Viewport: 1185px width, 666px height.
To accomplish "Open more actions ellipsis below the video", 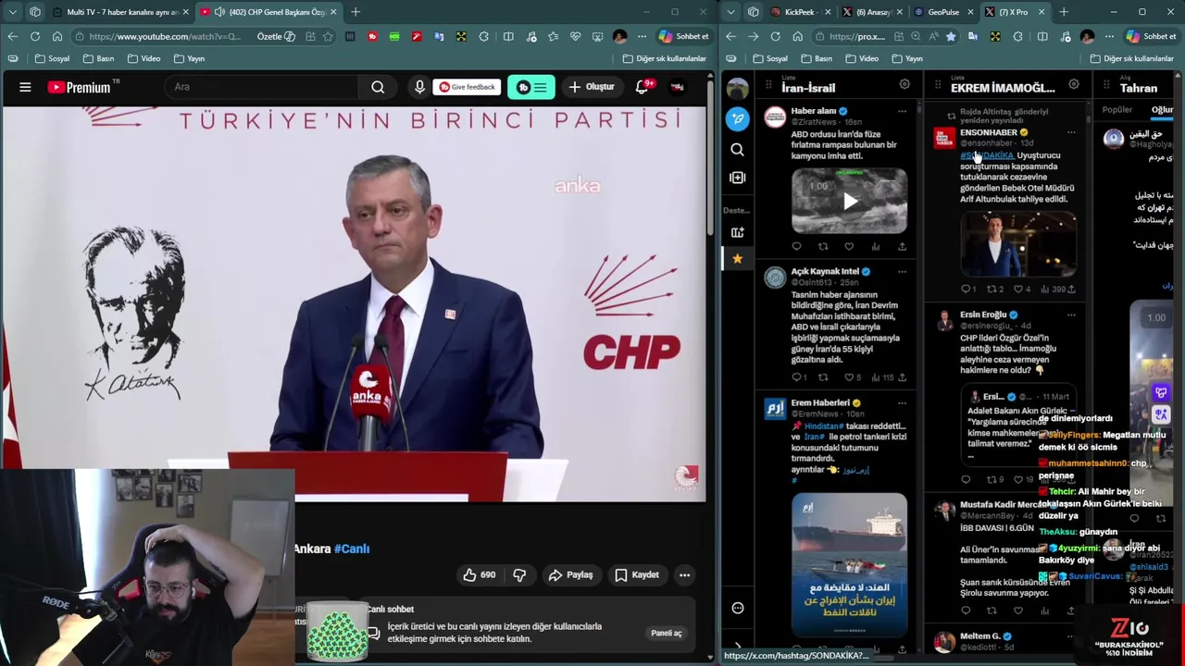I will coord(684,574).
